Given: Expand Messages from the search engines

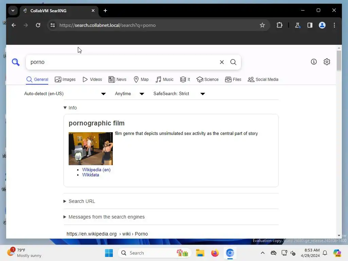Looking at the screenshot, I should (x=104, y=217).
